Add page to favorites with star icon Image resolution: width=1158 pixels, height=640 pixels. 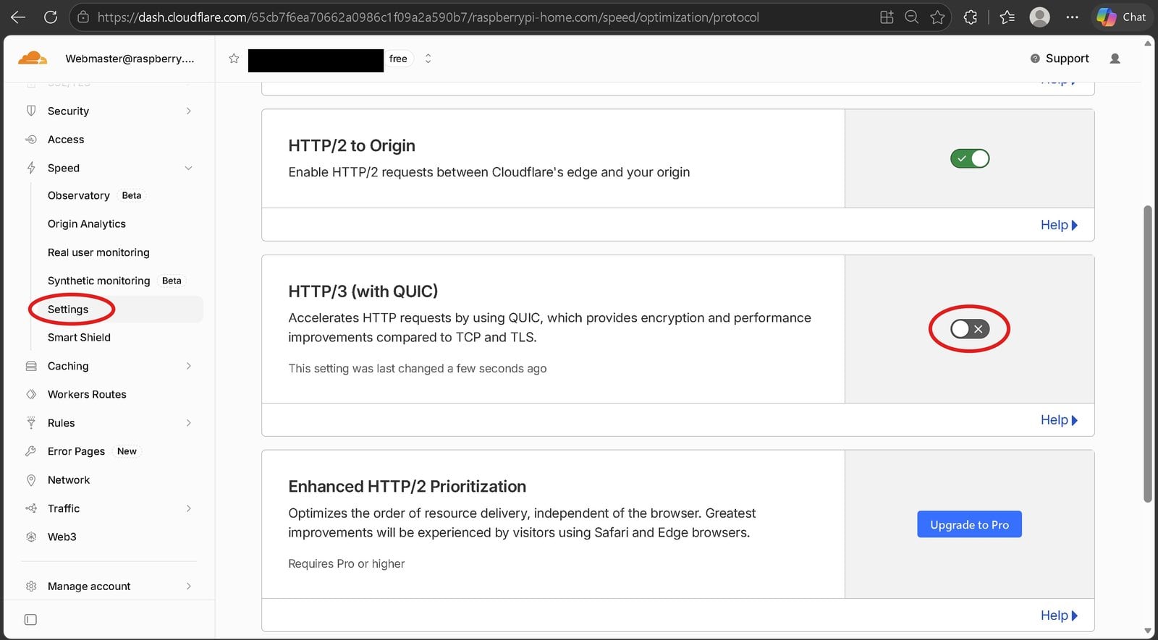coord(938,17)
